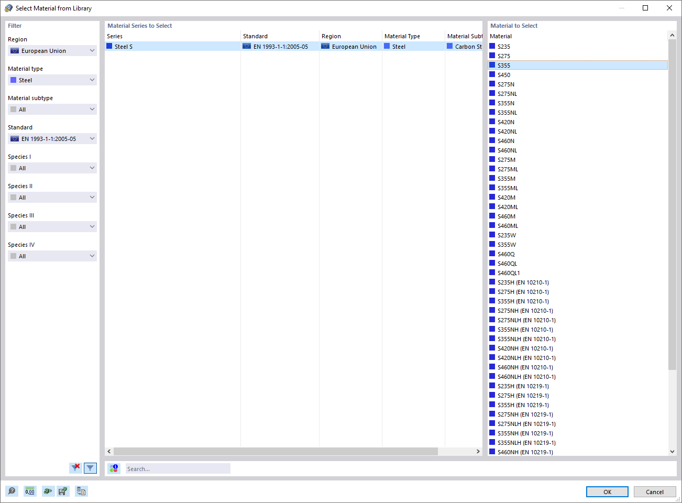
Task: Click the save material to library icon
Action: coord(63,491)
